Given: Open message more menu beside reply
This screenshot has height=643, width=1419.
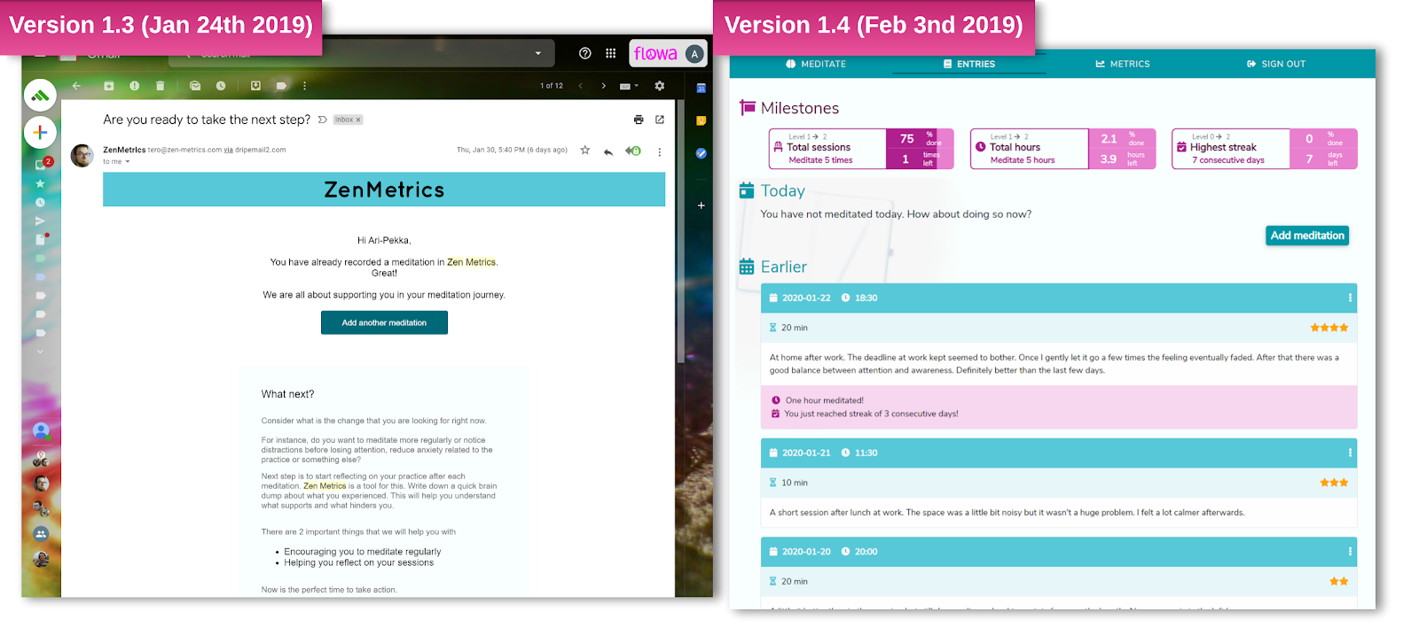Looking at the screenshot, I should [x=659, y=151].
